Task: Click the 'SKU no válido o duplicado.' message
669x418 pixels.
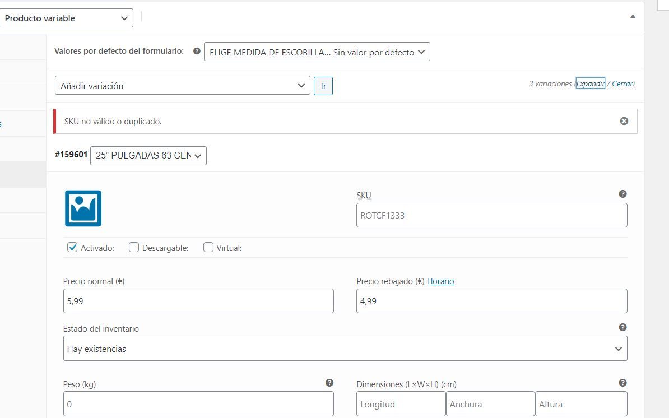Action: pos(113,122)
